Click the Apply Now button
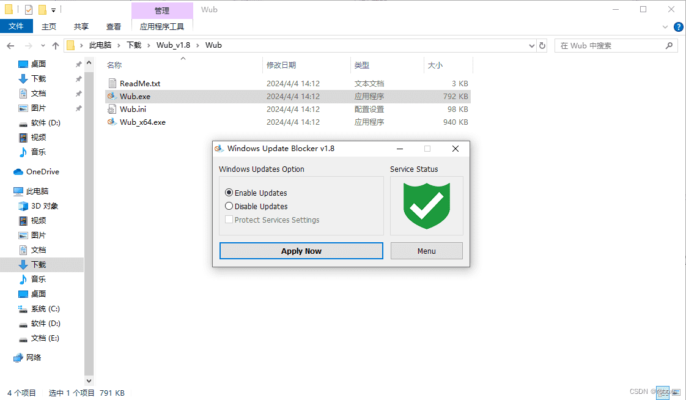The width and height of the screenshot is (686, 400). pos(301,251)
